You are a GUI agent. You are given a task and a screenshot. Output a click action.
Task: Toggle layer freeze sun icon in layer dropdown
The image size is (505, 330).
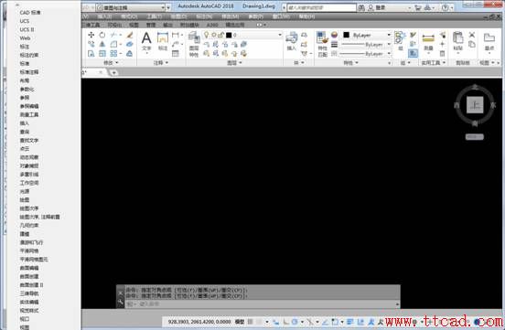213,35
